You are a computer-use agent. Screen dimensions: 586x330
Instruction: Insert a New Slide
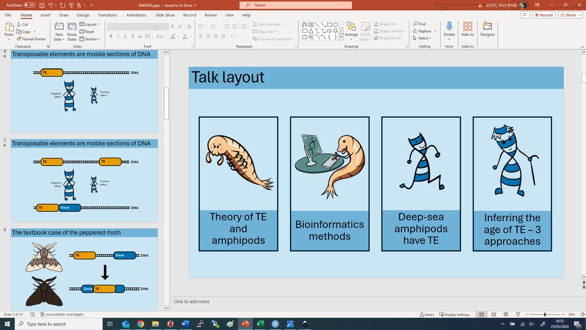click(59, 31)
